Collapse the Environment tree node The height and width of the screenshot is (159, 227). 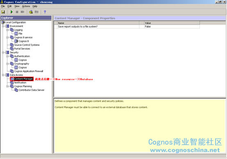click(x=3, y=26)
